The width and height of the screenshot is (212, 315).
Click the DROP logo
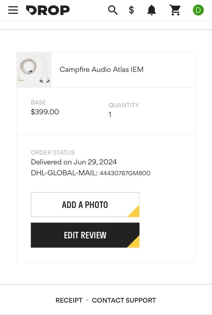(x=48, y=10)
